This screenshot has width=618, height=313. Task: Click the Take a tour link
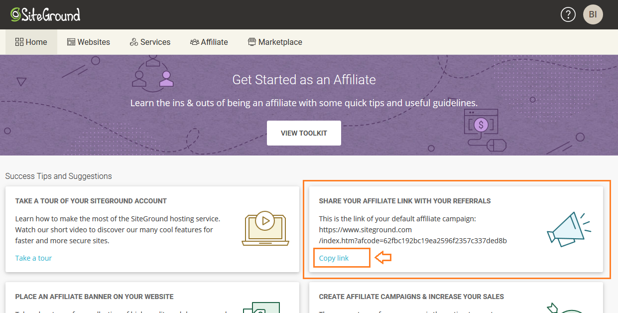tap(33, 258)
